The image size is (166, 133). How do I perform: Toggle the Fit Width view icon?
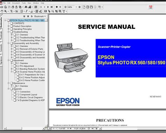pyautogui.click(x=91, y=7)
